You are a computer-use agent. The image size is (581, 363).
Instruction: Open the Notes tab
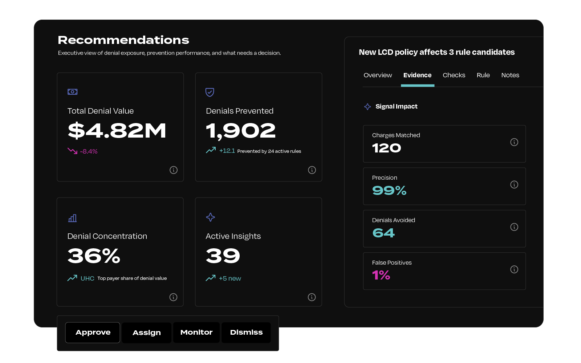click(x=510, y=75)
